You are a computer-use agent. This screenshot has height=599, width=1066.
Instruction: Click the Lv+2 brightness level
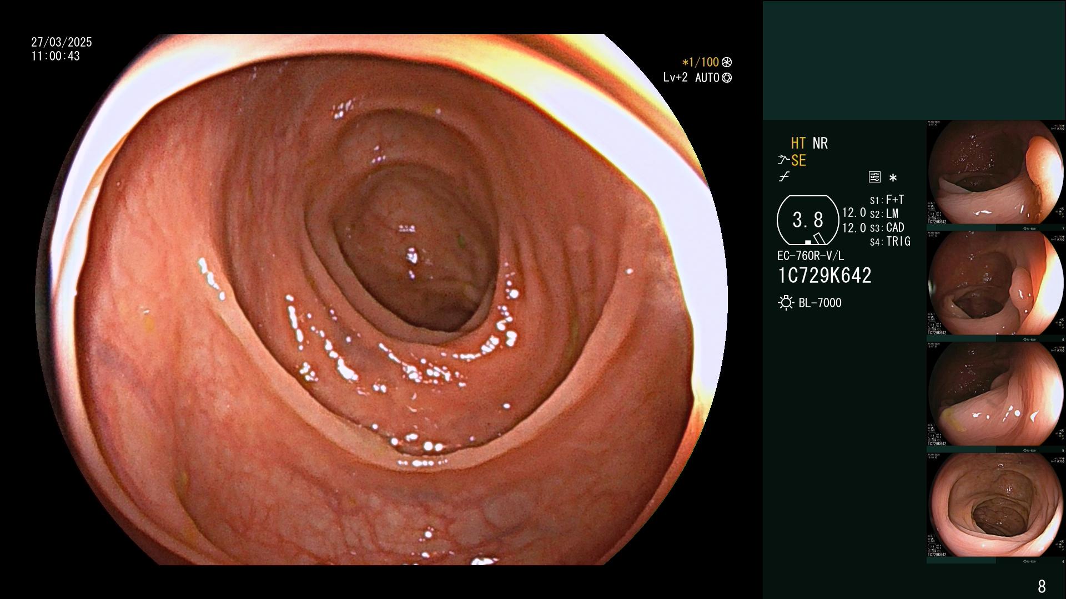[675, 78]
